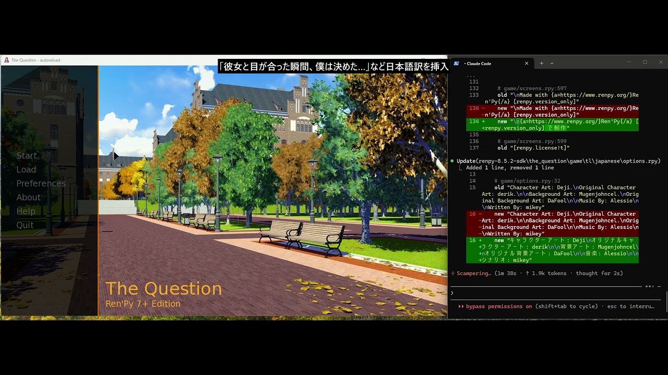This screenshot has height=375, width=668.
Task: Maximize the terminal window
Action: pyautogui.click(x=645, y=62)
